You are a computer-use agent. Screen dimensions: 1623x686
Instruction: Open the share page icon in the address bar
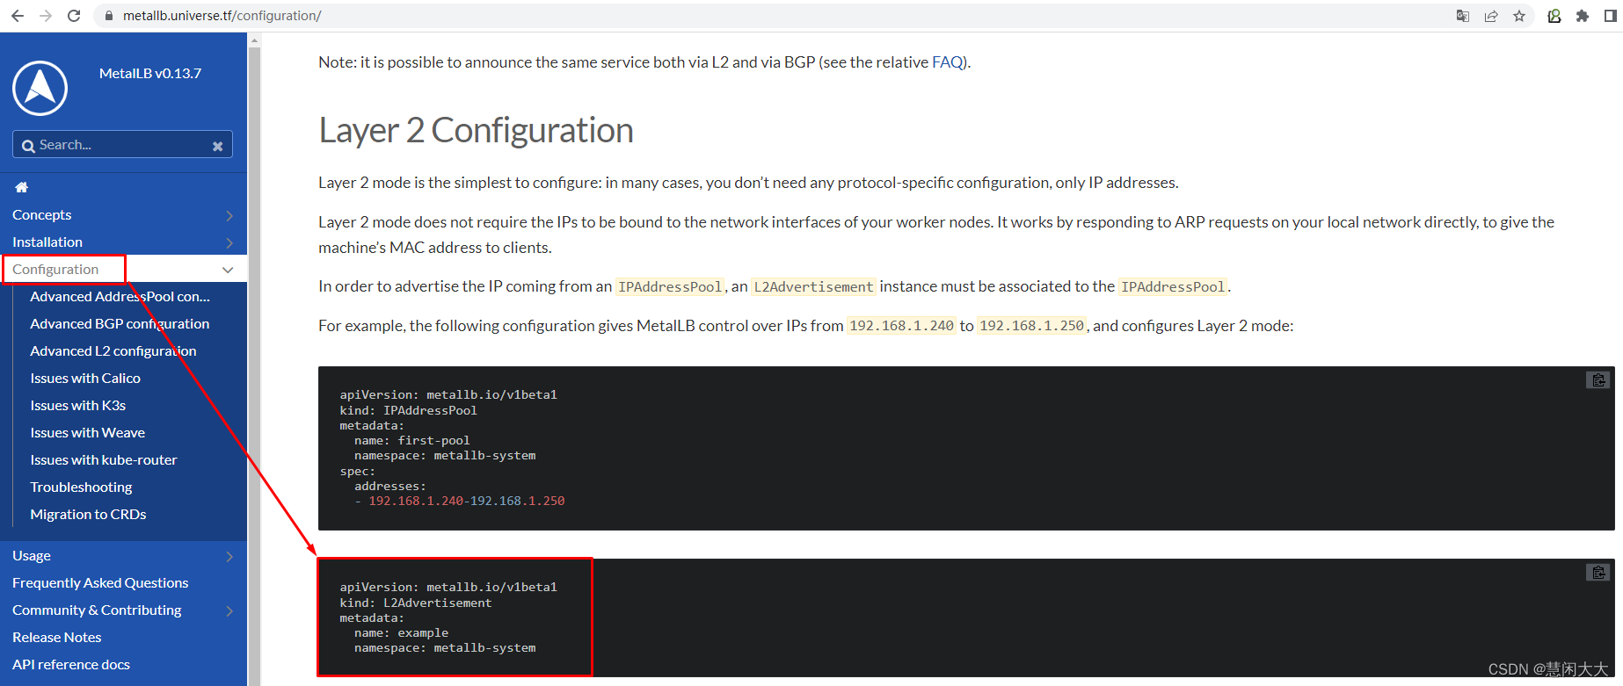1491,16
